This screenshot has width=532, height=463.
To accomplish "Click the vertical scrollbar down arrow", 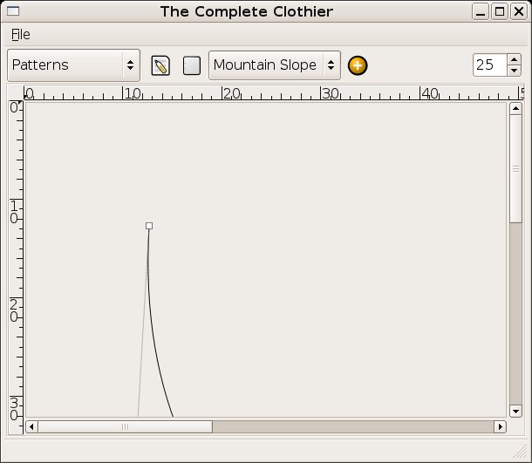I will click(x=515, y=412).
